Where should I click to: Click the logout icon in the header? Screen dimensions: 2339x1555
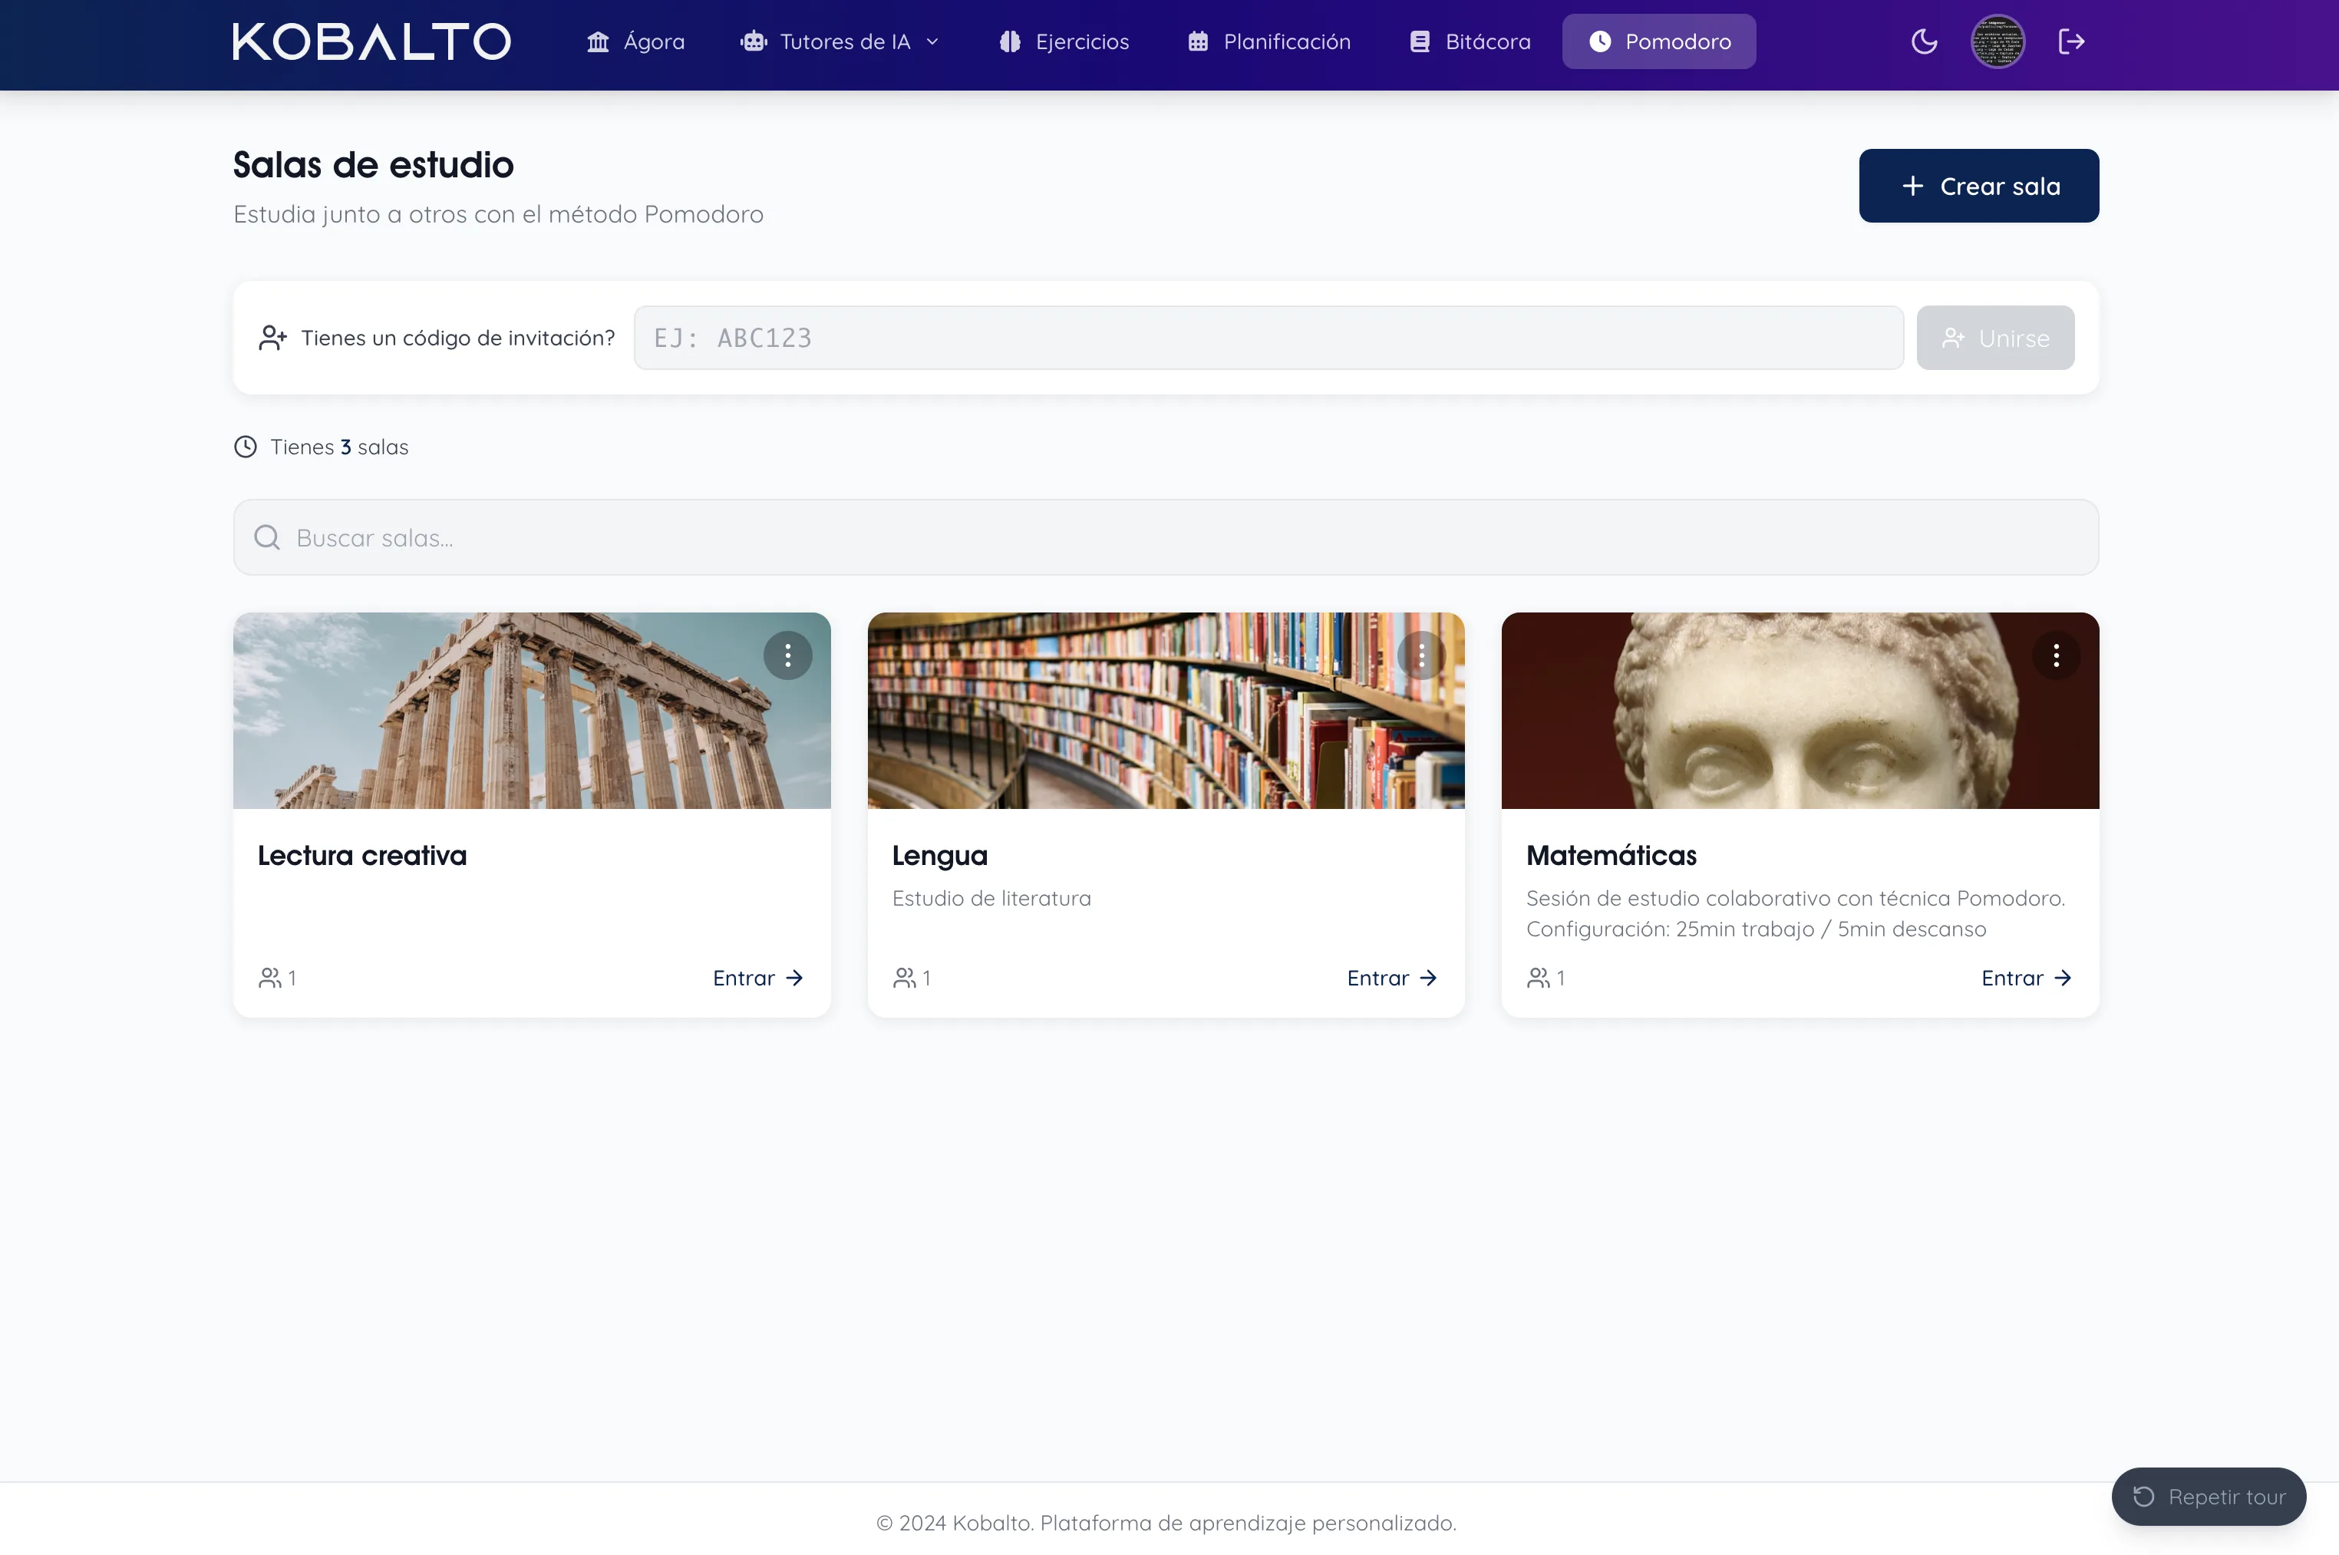coord(2071,41)
